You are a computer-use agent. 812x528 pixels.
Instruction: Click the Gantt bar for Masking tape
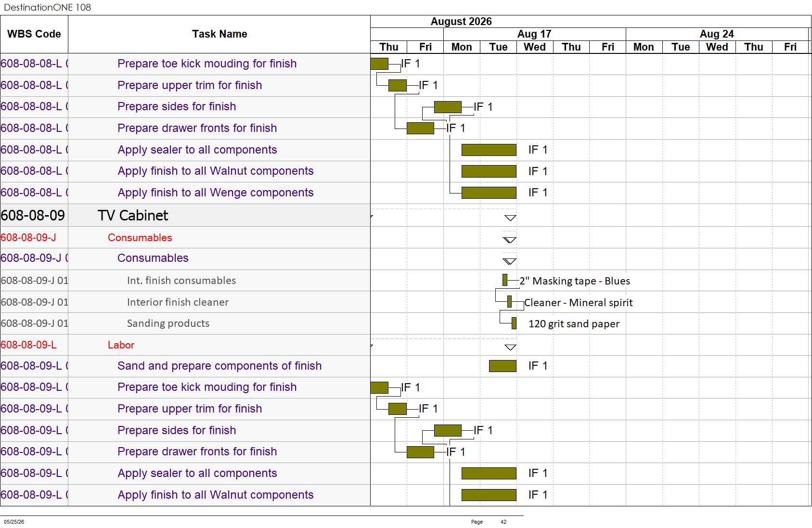click(x=505, y=280)
